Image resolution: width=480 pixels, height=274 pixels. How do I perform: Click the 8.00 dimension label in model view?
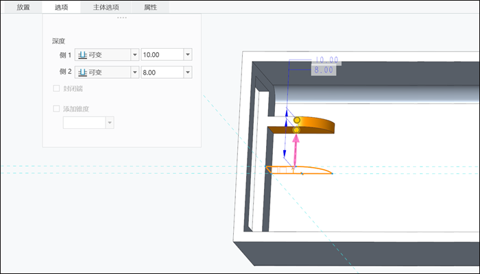[x=324, y=71]
